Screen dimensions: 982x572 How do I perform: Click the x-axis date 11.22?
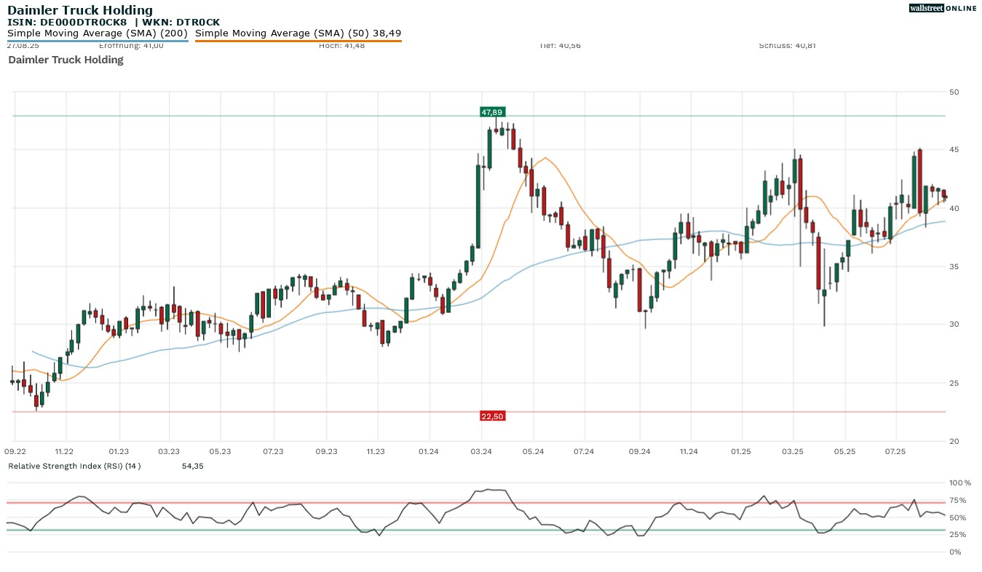tap(65, 451)
